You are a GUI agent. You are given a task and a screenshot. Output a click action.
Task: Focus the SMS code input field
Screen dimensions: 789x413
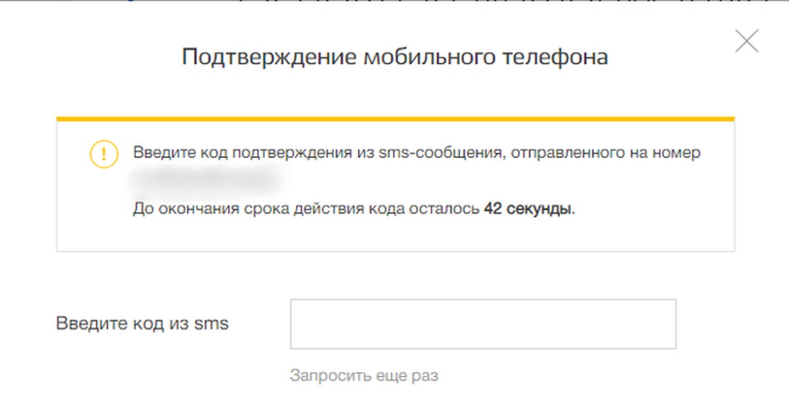click(x=483, y=324)
